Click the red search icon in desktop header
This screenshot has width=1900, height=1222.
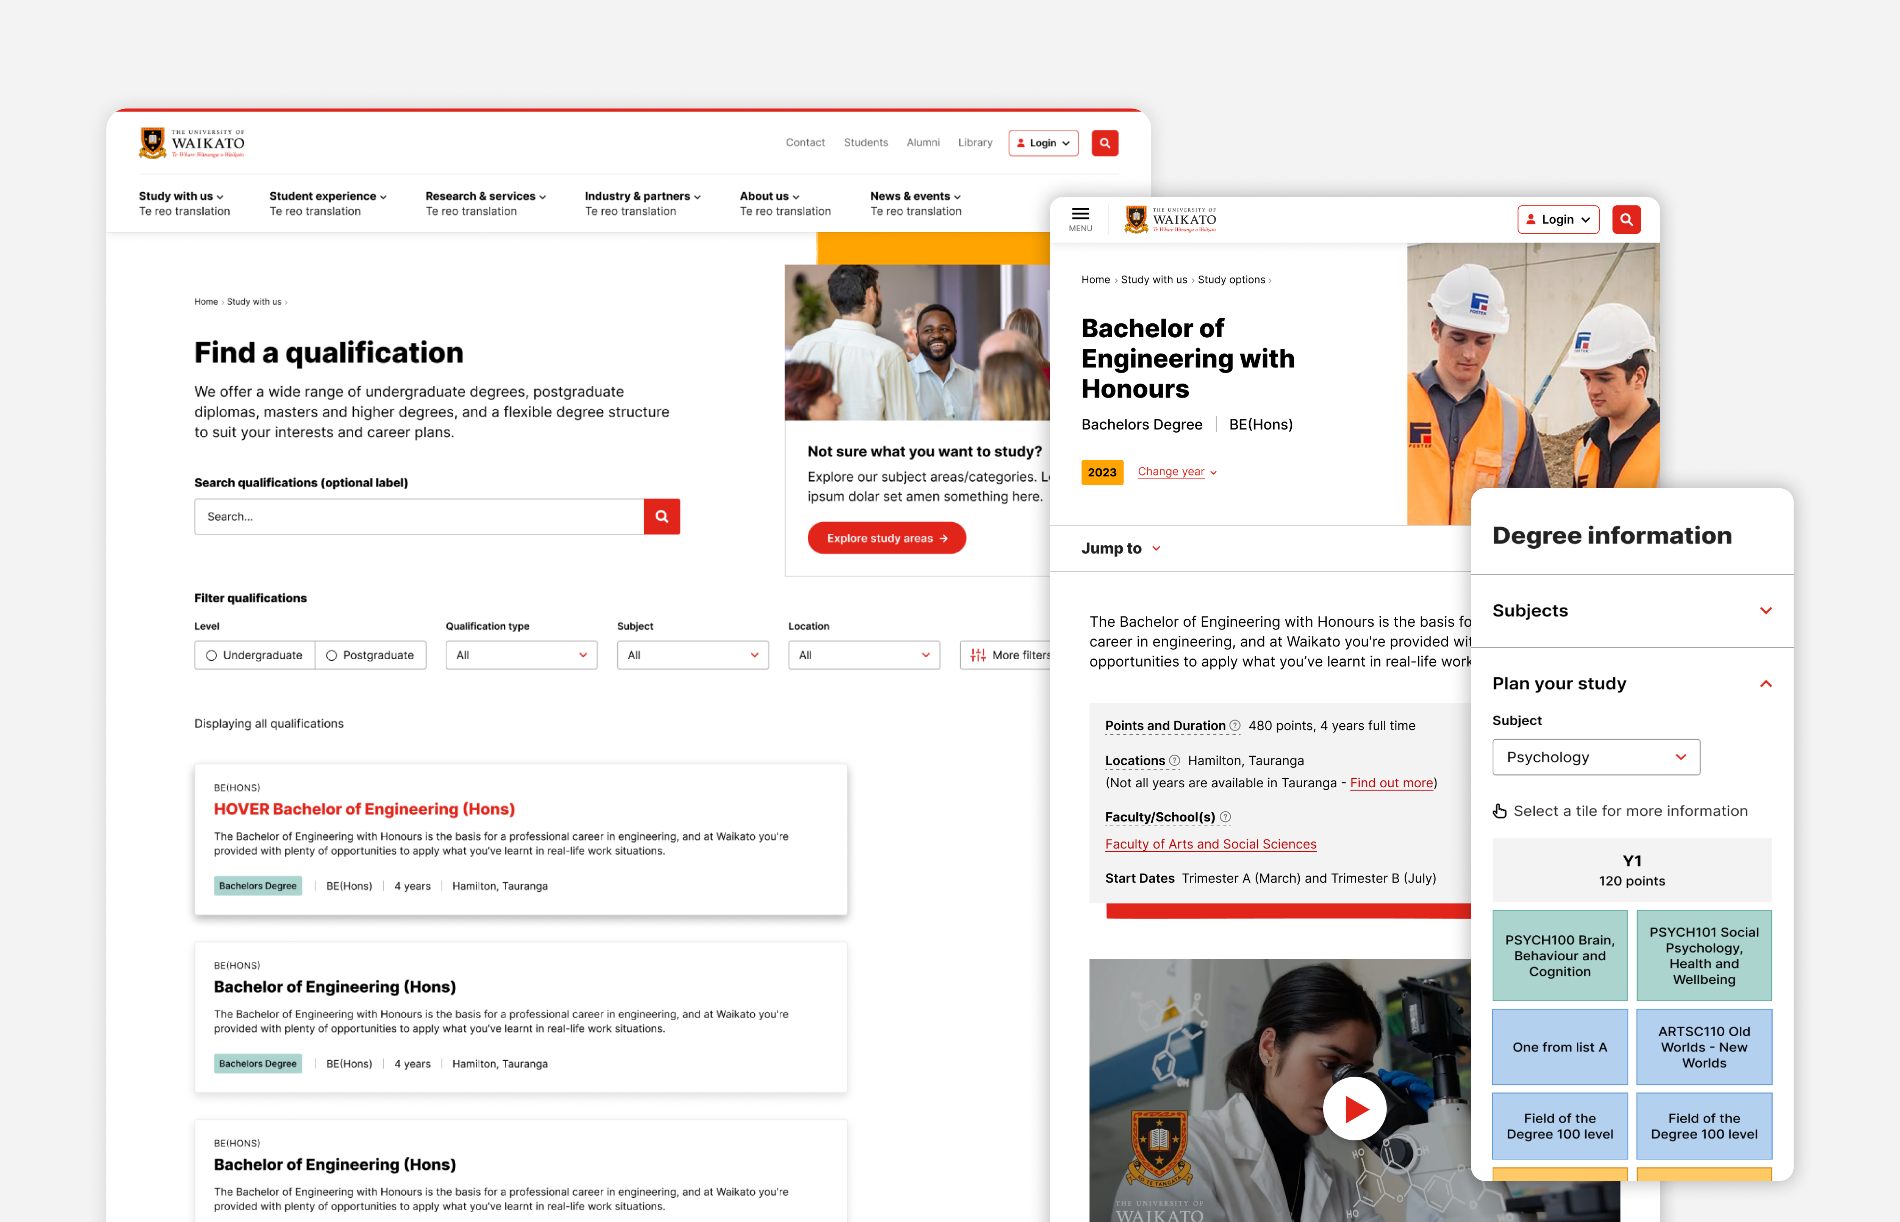tap(1105, 143)
